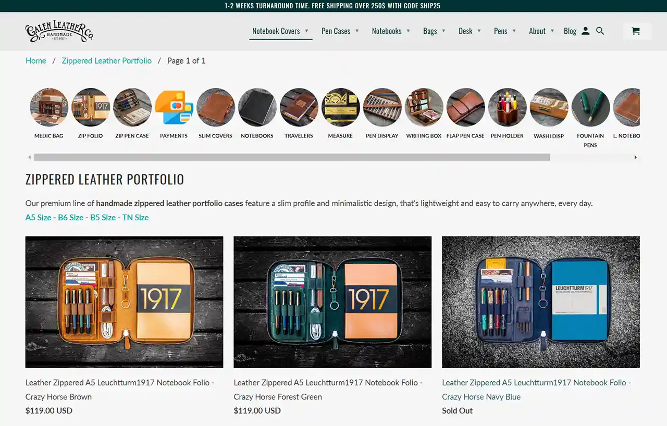This screenshot has height=426, width=667.
Task: Open the Pen Cases menu item
Action: [x=336, y=31]
